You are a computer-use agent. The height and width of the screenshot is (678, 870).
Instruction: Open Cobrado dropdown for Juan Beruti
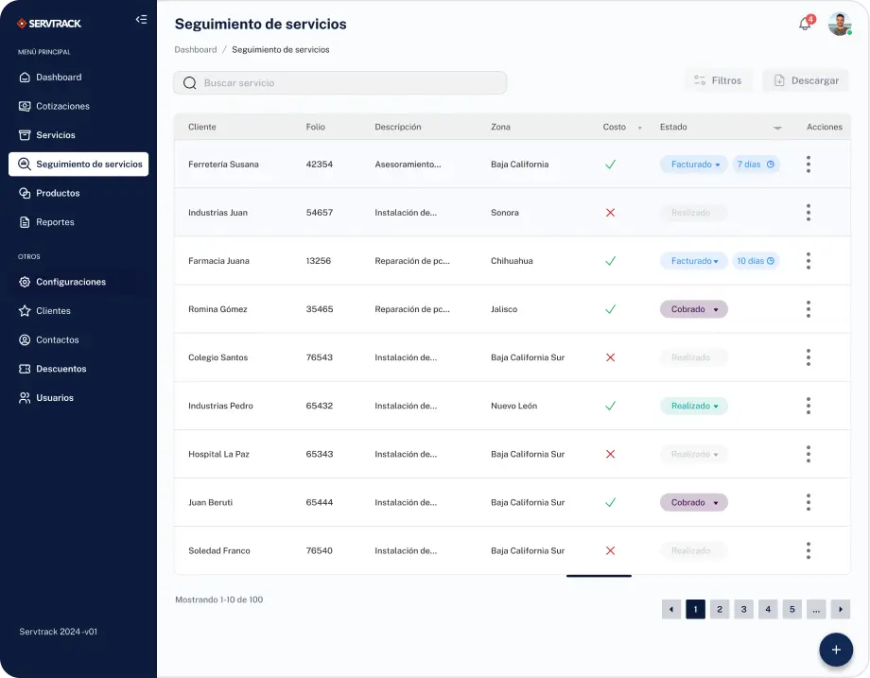click(693, 502)
